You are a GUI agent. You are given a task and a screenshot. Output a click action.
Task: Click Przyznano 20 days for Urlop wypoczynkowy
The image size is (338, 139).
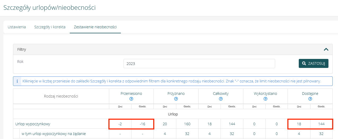pyautogui.click(x=165, y=124)
